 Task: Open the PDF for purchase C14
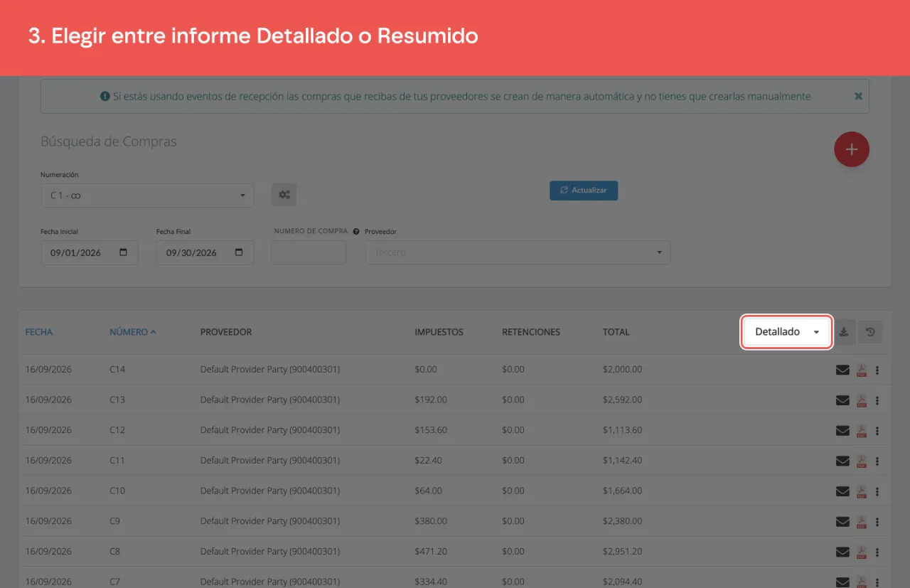tap(861, 370)
